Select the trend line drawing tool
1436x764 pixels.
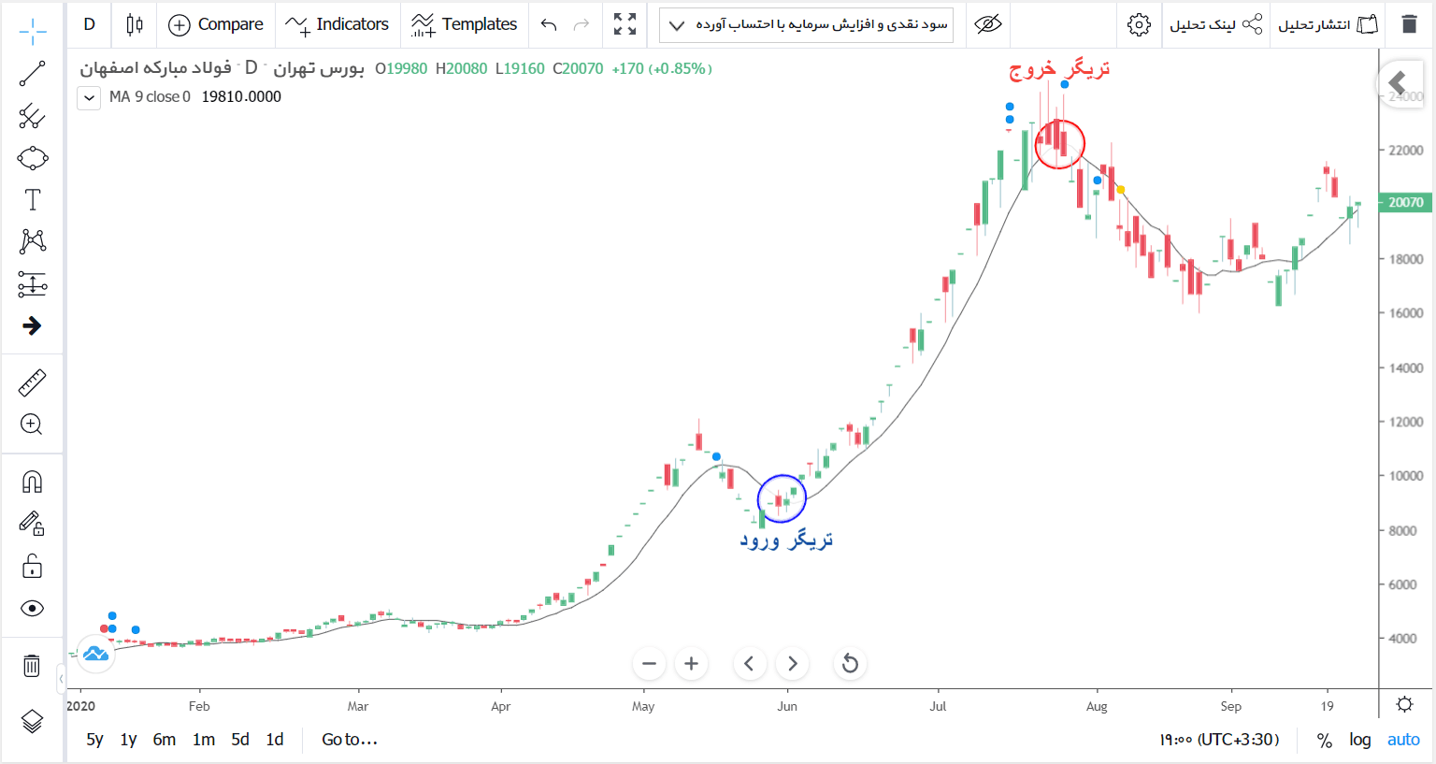click(32, 74)
